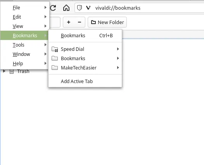Image resolution: width=204 pixels, height=165 pixels.
Task: Click the Speed Dial folder icon
Action: coord(55,49)
